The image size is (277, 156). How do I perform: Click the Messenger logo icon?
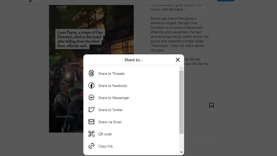tap(91, 98)
